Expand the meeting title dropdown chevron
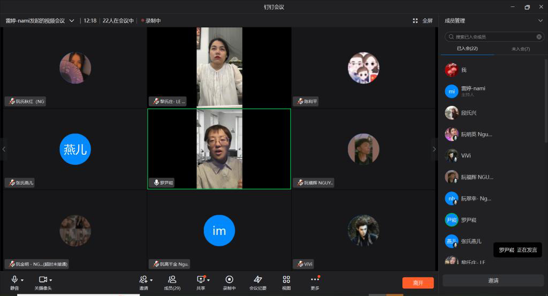The image size is (548, 296). [x=72, y=21]
